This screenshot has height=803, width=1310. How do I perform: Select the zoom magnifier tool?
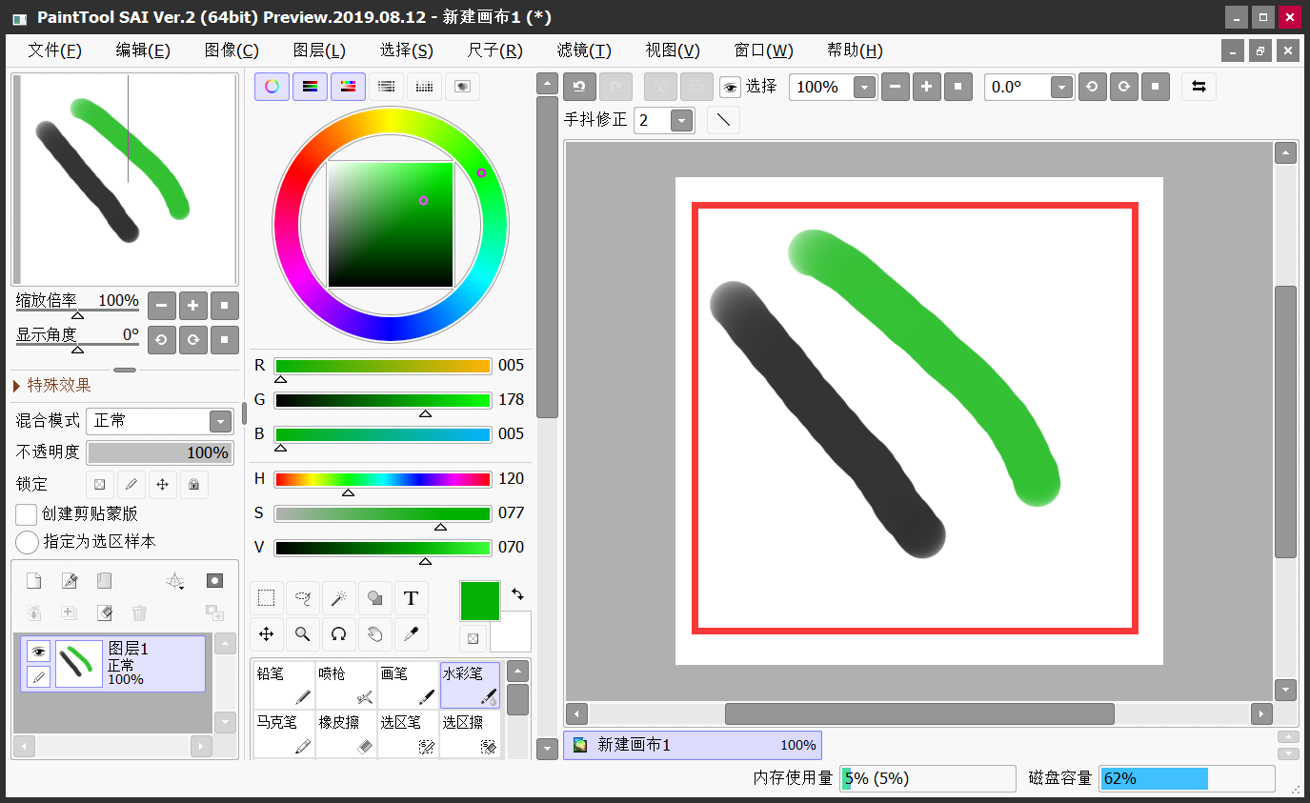click(303, 633)
